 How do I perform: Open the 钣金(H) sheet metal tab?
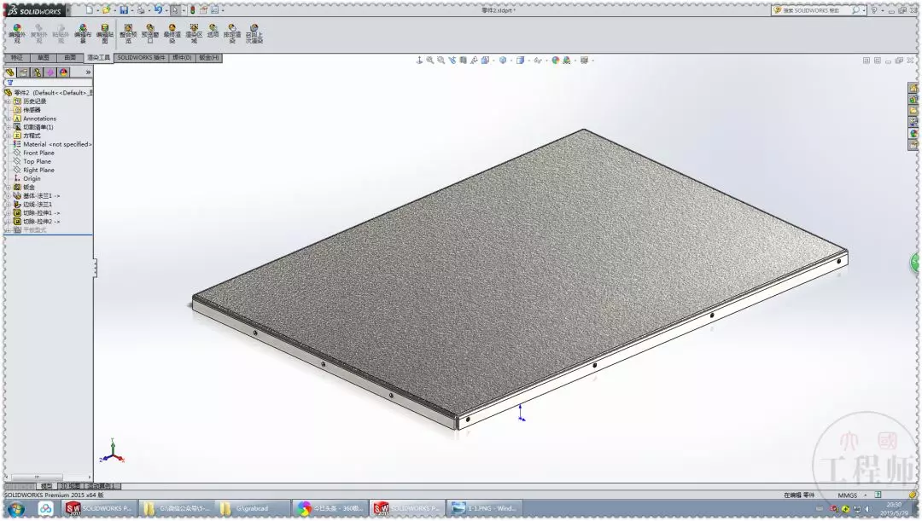pyautogui.click(x=209, y=58)
